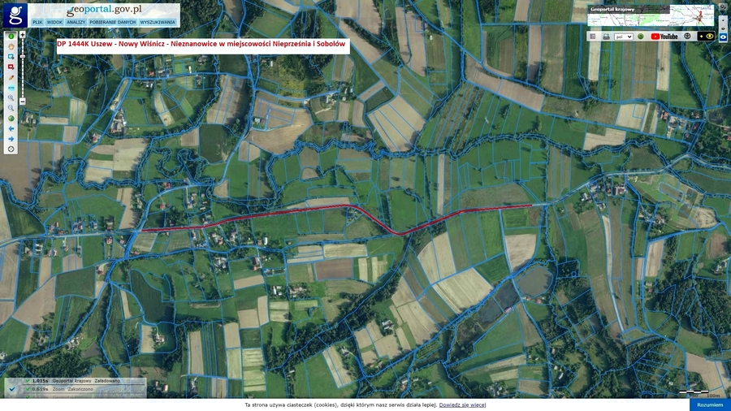Open the ANALIZY menu
This screenshot has height=411, width=731.
(76, 22)
